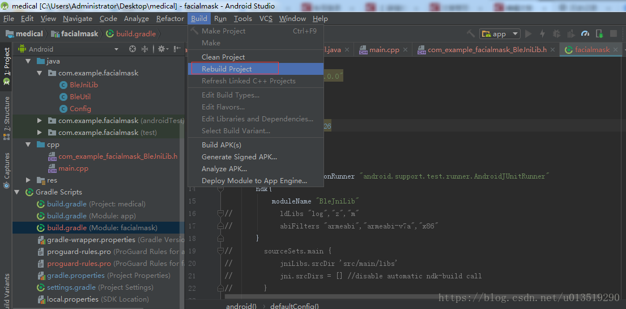The image size is (626, 309).
Task: Collapse the first com.example.facialmask package
Action: (39, 73)
